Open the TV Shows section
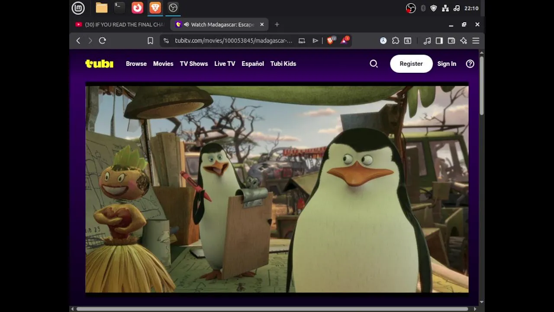Screen dimensions: 554x312 coord(194,64)
